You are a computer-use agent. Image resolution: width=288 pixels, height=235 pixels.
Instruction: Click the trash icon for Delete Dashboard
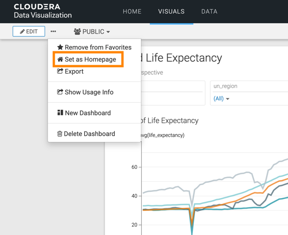tap(60, 134)
